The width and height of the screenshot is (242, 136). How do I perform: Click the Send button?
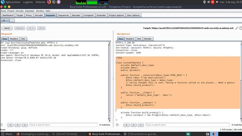[x=7, y=28]
